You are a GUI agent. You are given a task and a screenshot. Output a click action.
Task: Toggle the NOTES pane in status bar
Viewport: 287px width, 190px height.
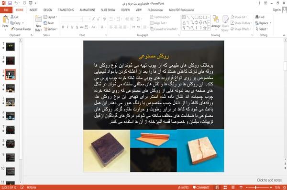click(183, 188)
